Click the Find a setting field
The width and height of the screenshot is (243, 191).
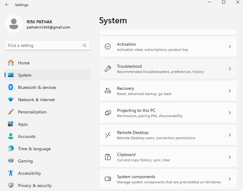[44, 45]
